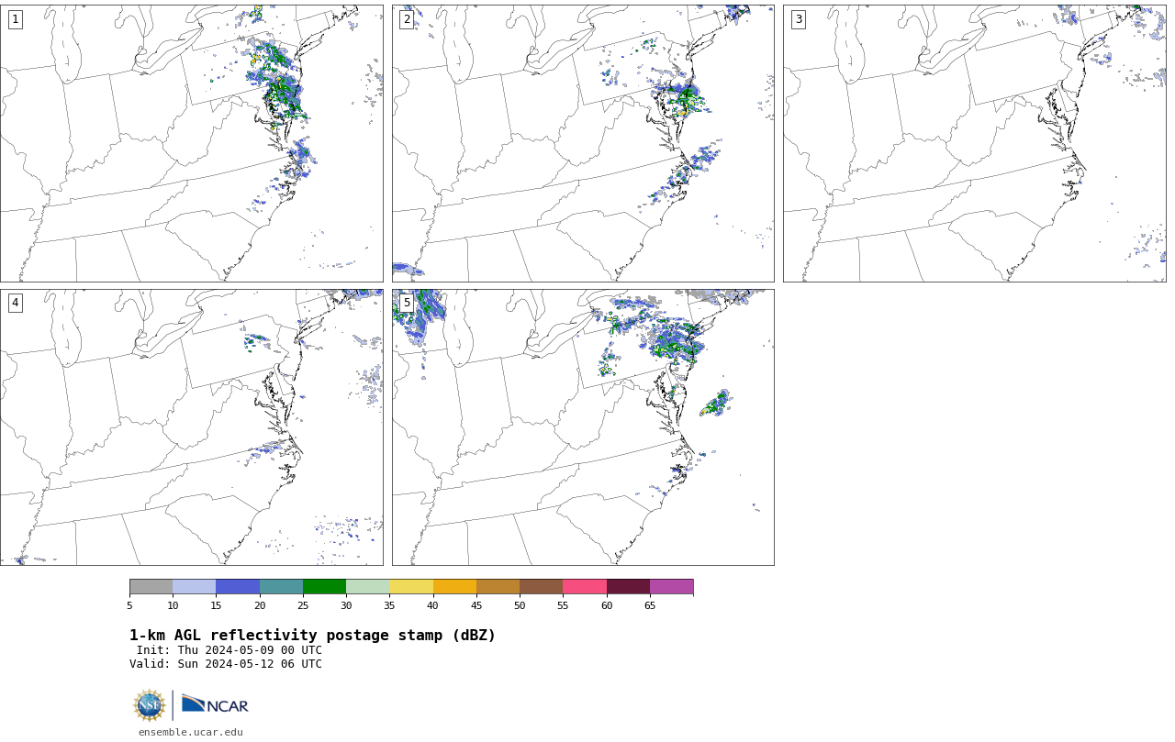This screenshot has height=742, width=1175.
Task: Click the pale green 30-35 dBZ swatch
Action: pos(367,587)
